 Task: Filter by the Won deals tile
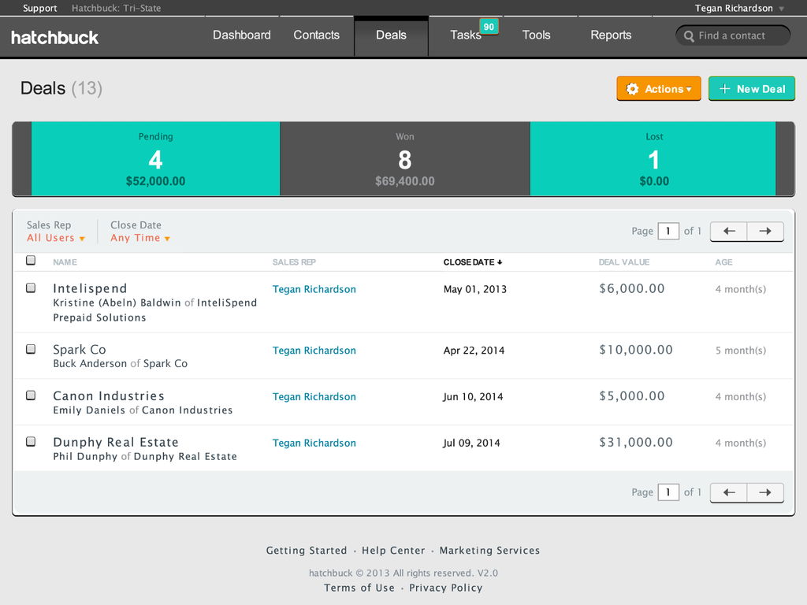coord(405,159)
